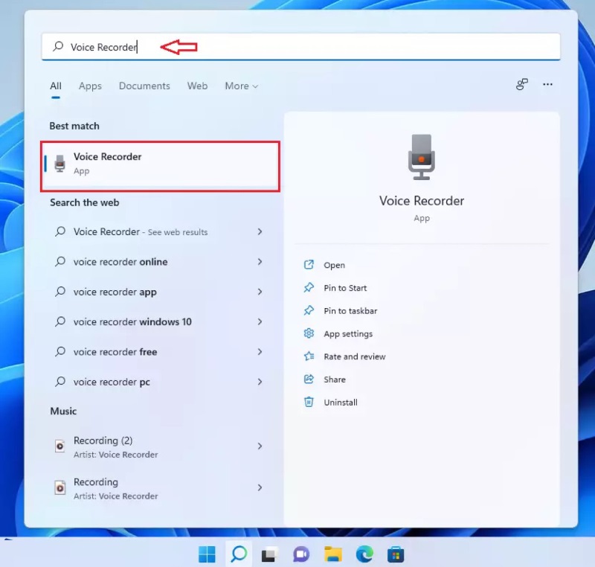Screen dimensions: 595x567
Task: Expand chevron for 'Recording (2)'
Action: [260, 446]
